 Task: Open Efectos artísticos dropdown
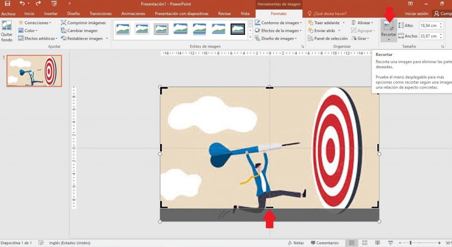pos(38,38)
